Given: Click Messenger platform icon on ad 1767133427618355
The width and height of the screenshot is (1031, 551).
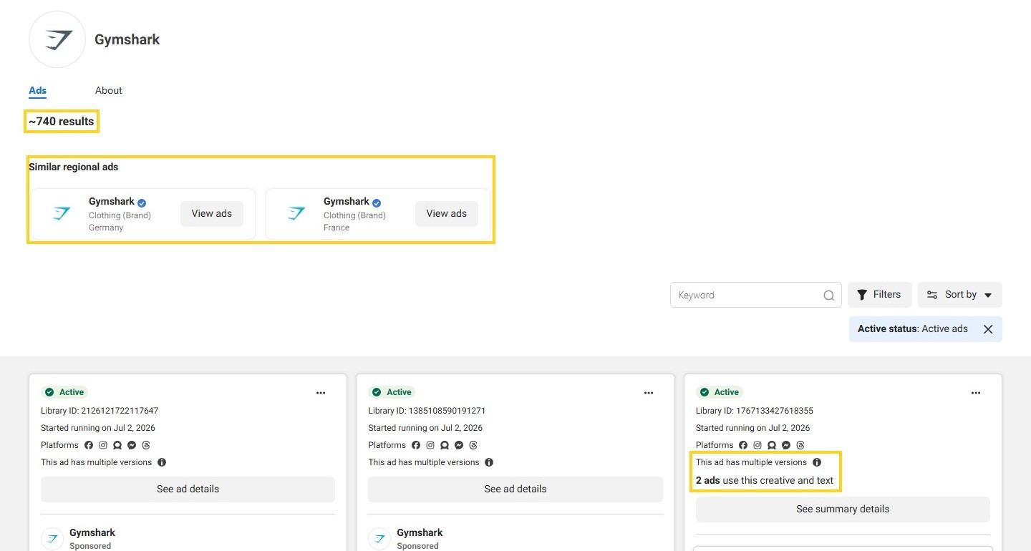Looking at the screenshot, I should click(786, 445).
